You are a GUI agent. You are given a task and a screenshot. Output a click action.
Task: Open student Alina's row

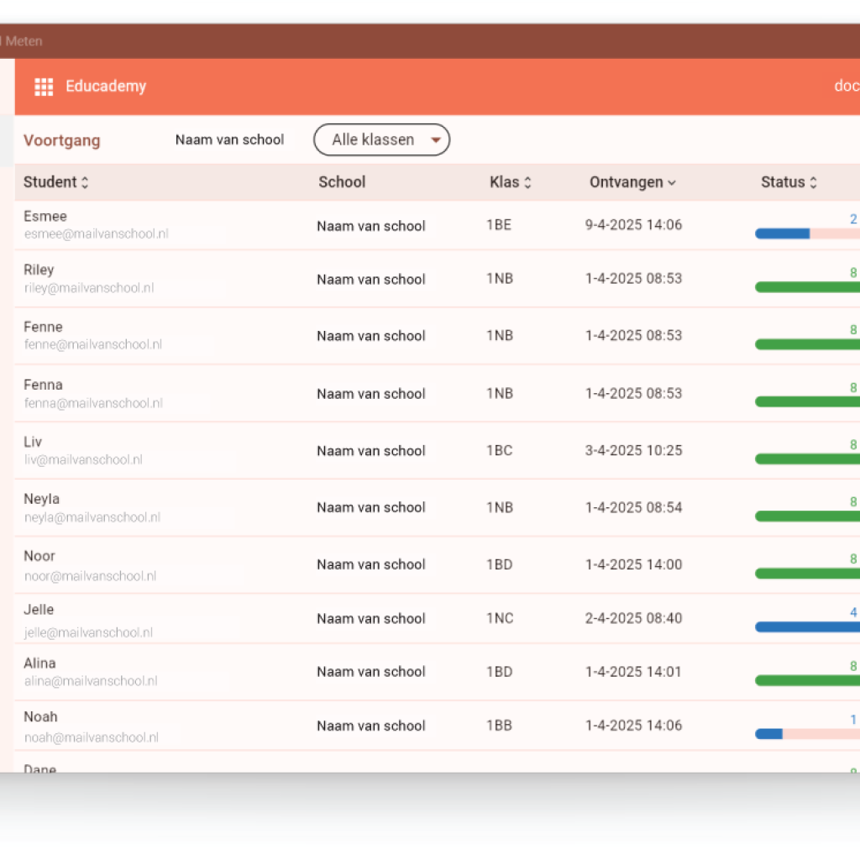[x=39, y=663]
